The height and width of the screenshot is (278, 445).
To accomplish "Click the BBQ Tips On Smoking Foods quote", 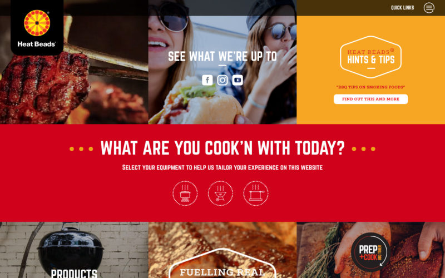I will coord(370,87).
